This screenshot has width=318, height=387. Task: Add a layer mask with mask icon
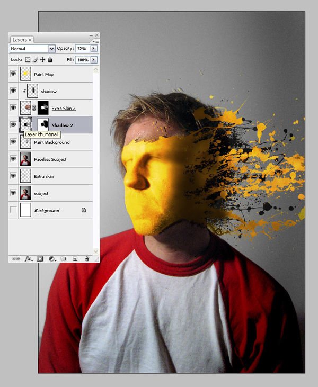[40, 259]
